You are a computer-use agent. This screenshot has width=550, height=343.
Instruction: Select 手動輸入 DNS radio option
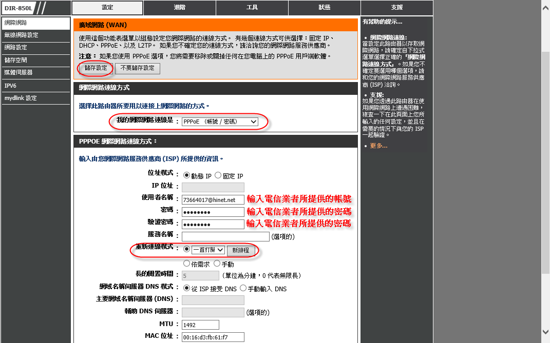[x=243, y=288]
